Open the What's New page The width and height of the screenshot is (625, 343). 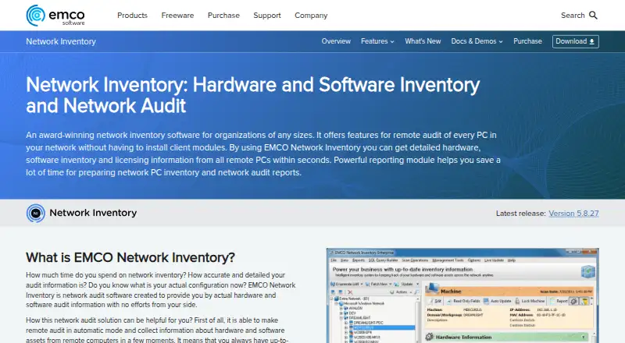point(423,41)
